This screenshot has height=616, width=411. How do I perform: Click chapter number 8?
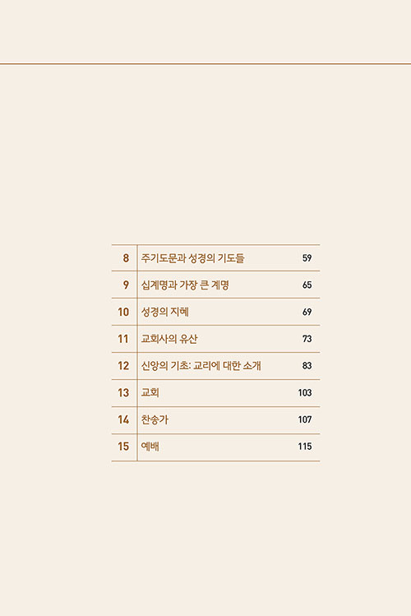click(126, 258)
